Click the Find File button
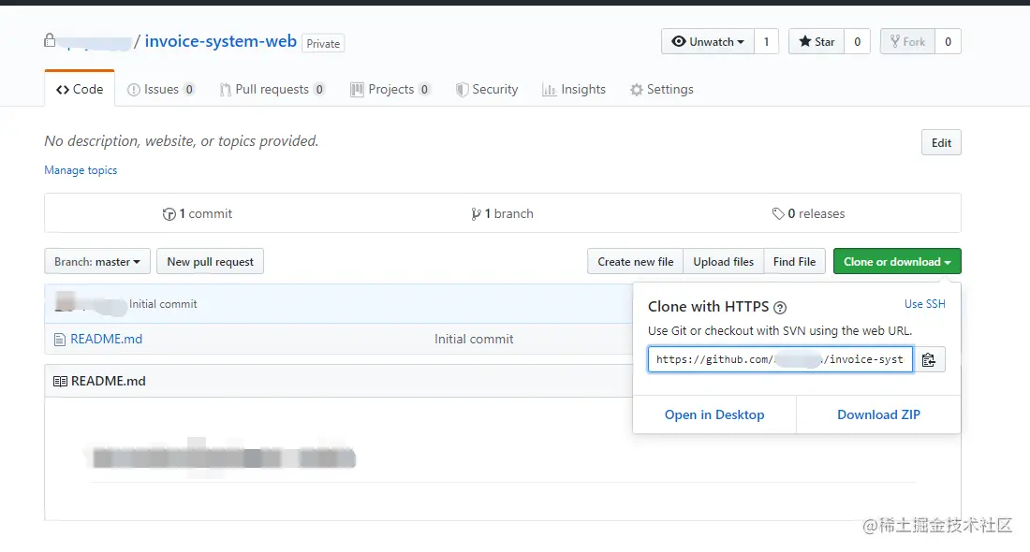Viewport: 1030px width, 552px height. 794,261
